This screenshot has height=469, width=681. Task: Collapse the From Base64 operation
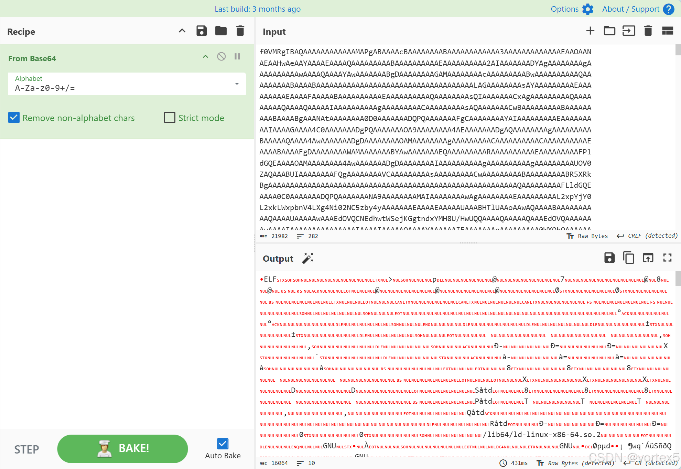tap(205, 56)
